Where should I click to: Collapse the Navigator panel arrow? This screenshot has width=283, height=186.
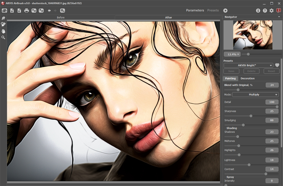point(279,16)
